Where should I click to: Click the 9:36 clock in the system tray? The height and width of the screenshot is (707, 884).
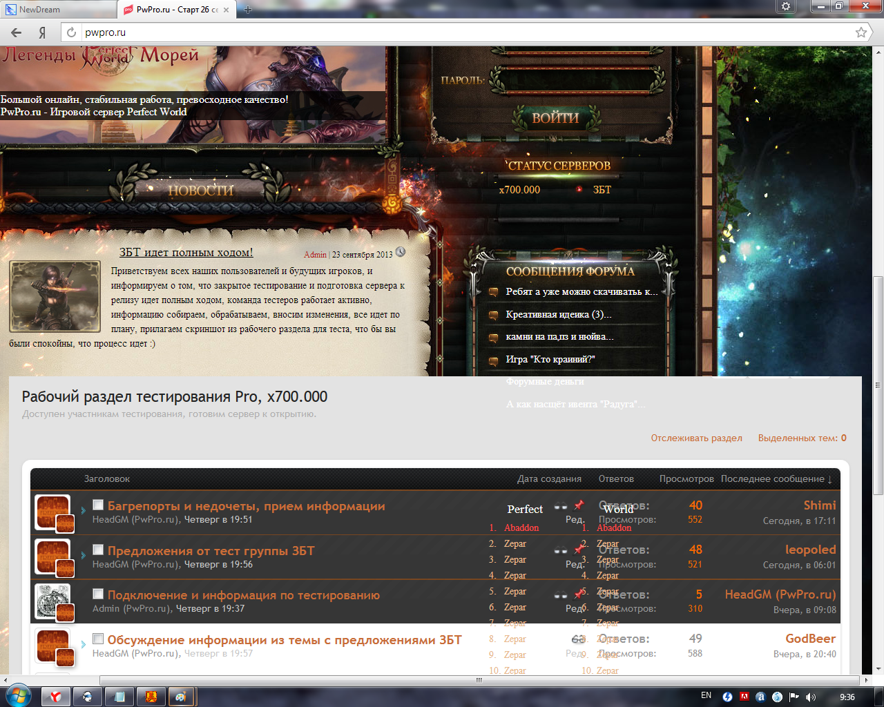click(x=847, y=697)
